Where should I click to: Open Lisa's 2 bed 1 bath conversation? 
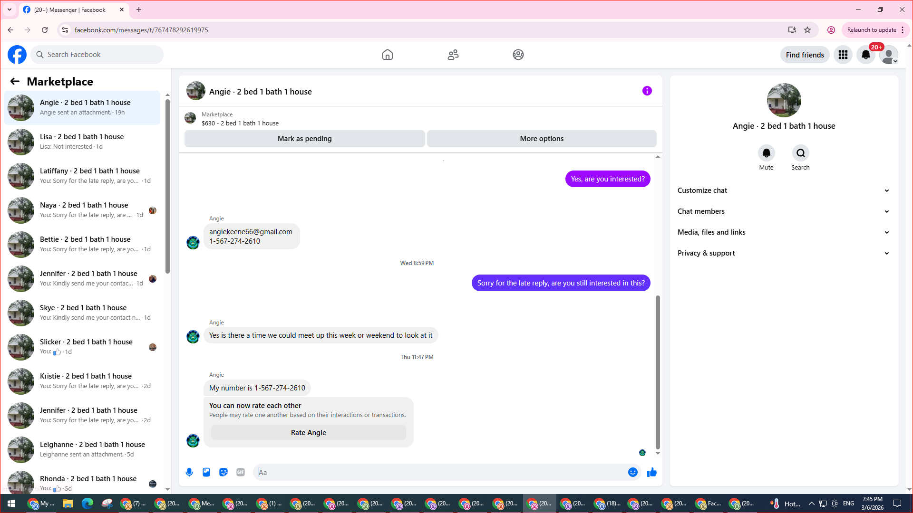coord(82,142)
